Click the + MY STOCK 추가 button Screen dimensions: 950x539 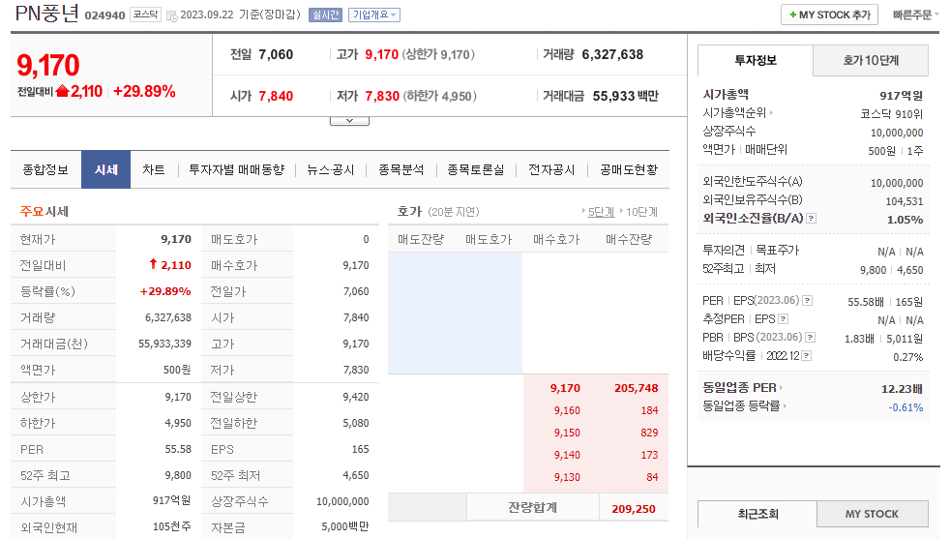point(829,15)
